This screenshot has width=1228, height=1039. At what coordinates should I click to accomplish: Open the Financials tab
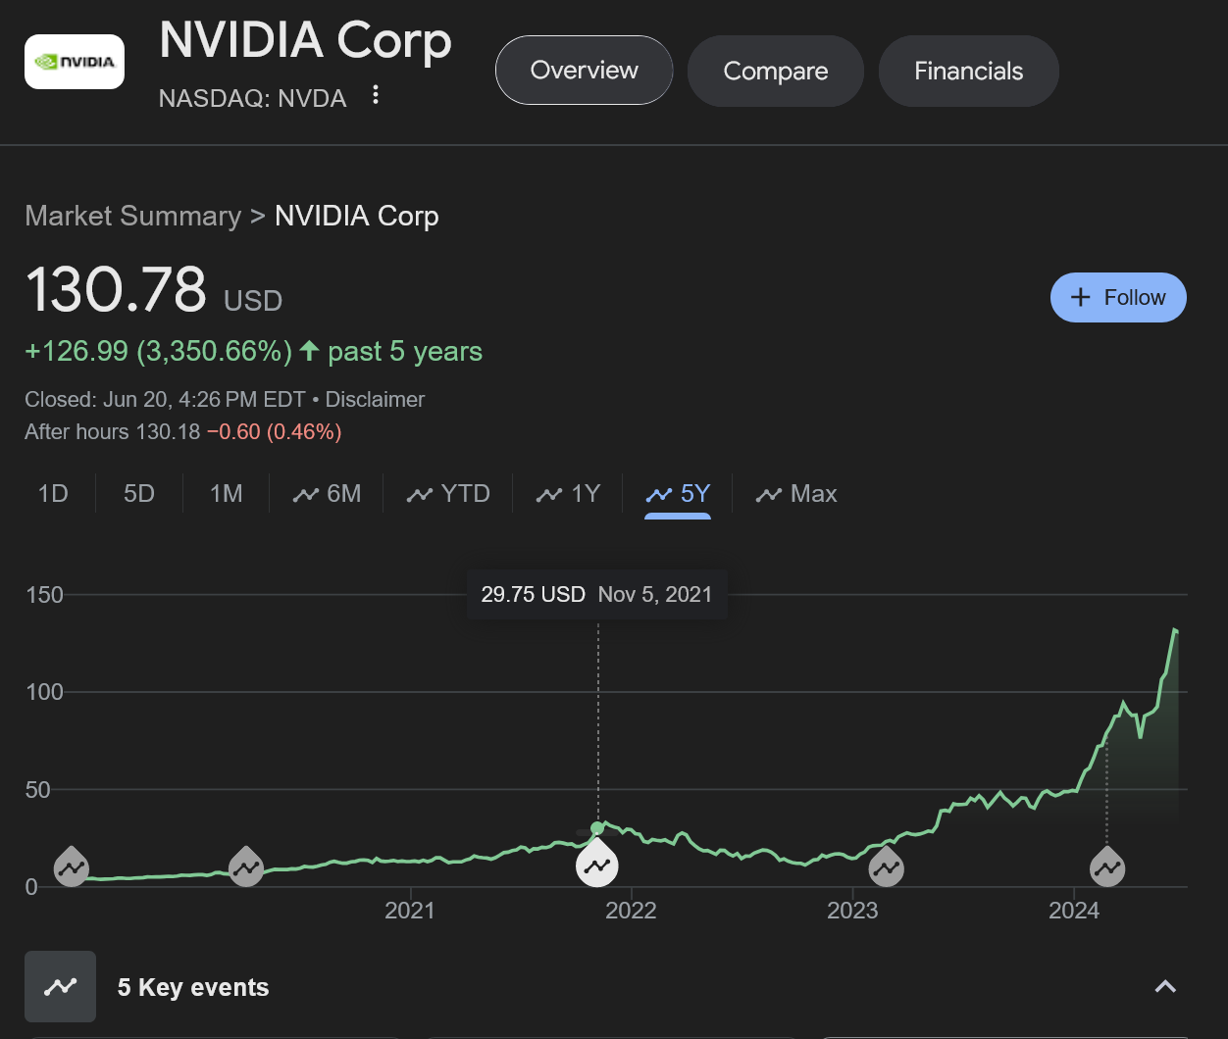[969, 72]
